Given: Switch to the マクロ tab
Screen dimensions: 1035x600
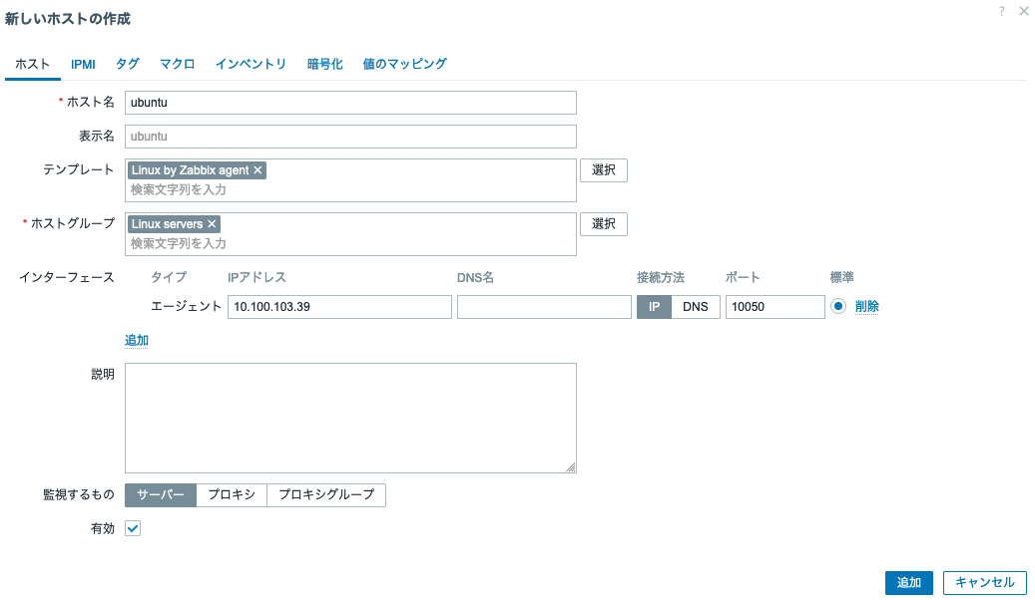Looking at the screenshot, I should click(x=177, y=64).
